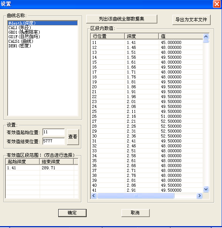
Task: Select row with line position 35
Action: pos(147,161)
